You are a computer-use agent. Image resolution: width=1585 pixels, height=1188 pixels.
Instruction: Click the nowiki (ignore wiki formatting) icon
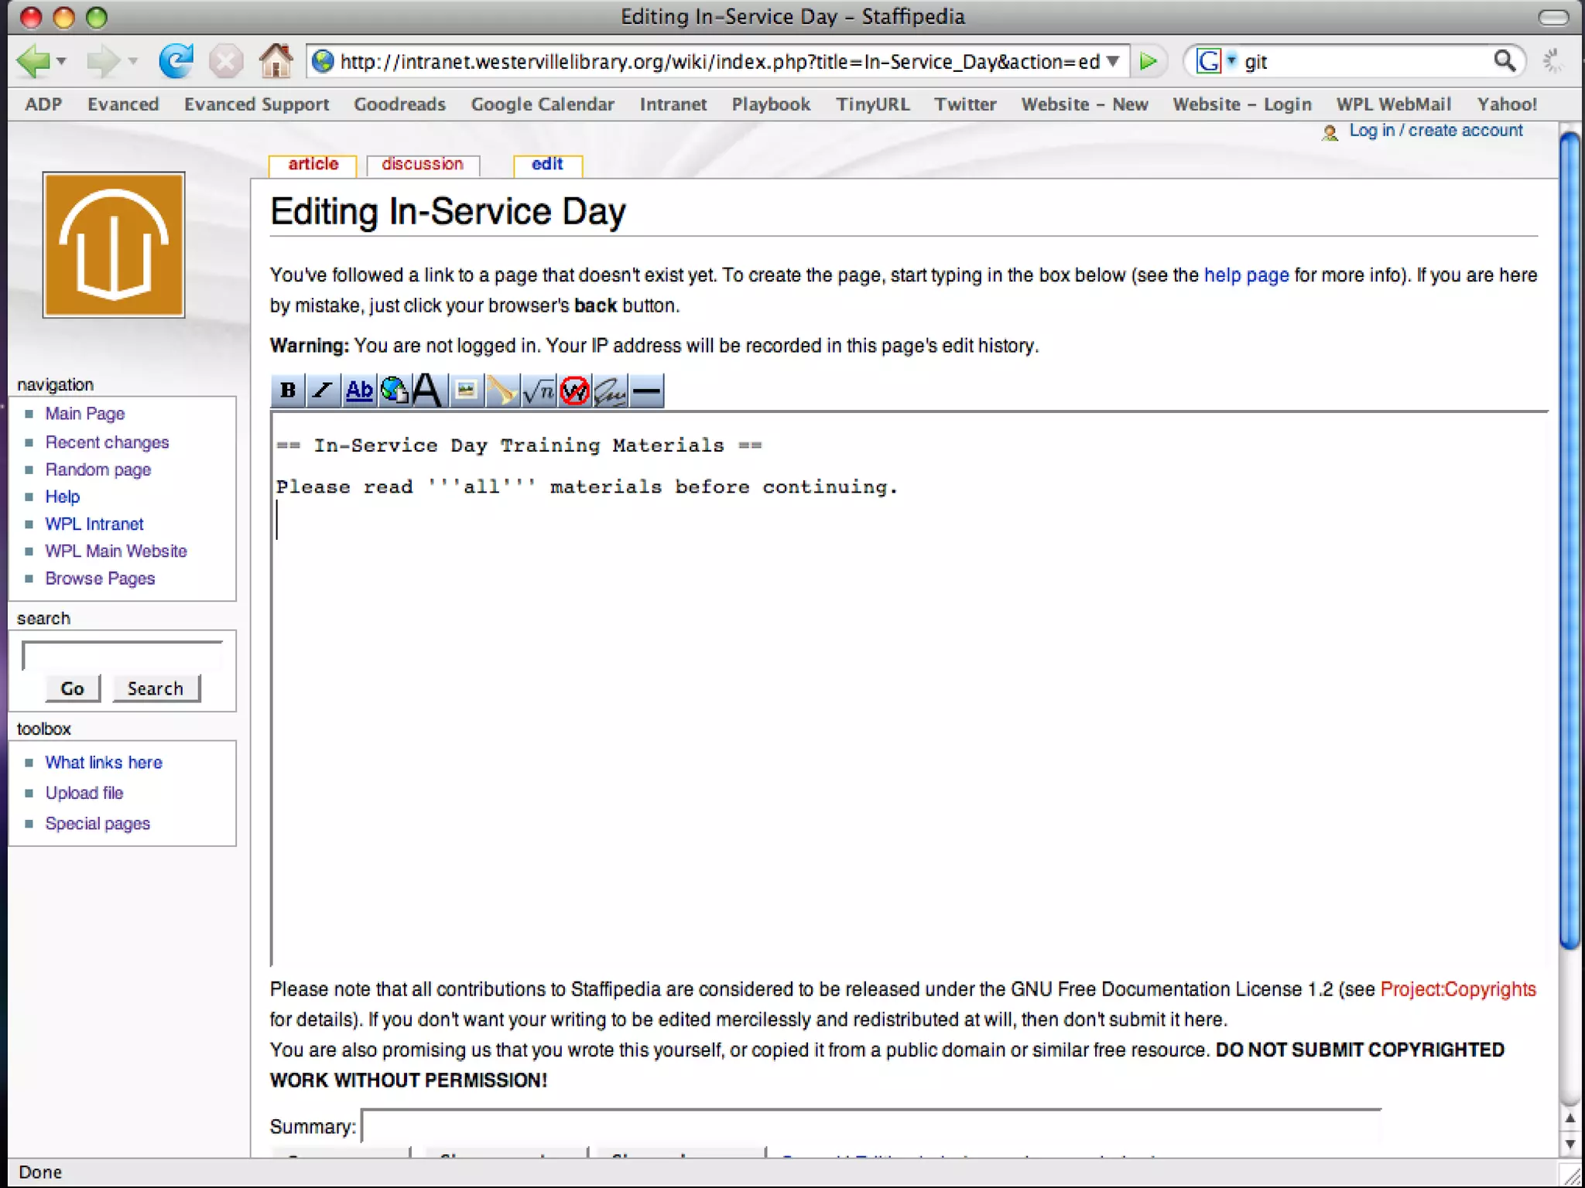pos(575,391)
